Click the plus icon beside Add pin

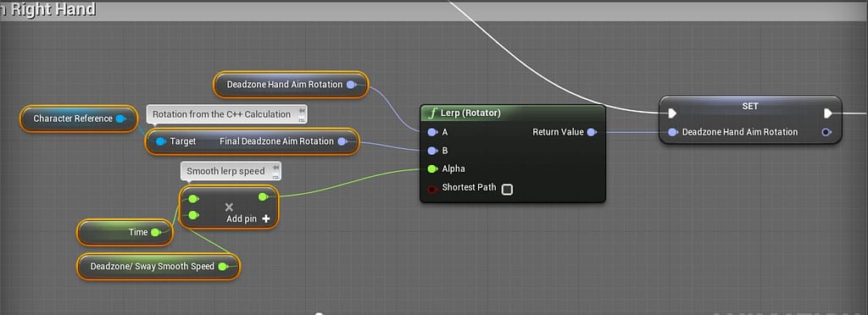click(x=265, y=218)
